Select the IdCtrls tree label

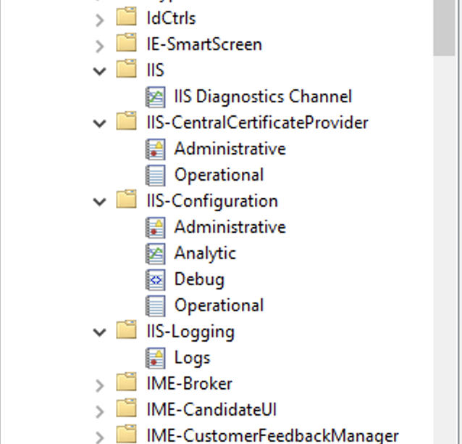tap(171, 18)
